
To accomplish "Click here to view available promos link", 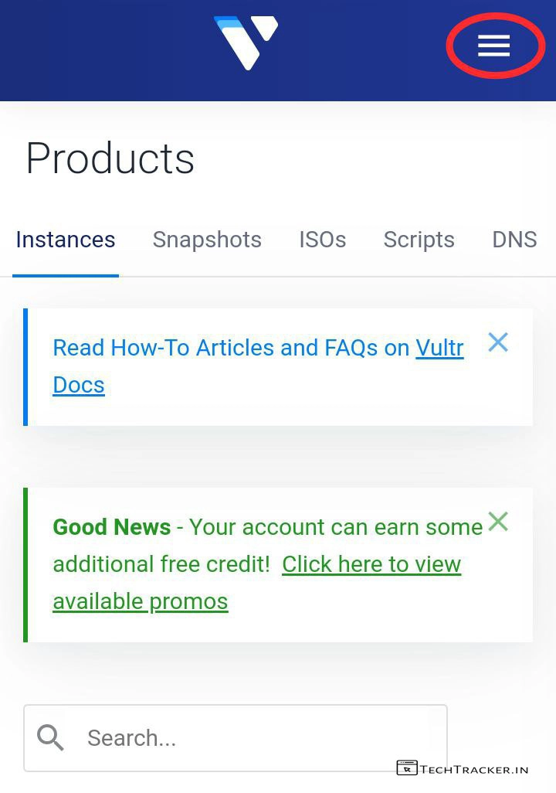I will coord(371,565).
